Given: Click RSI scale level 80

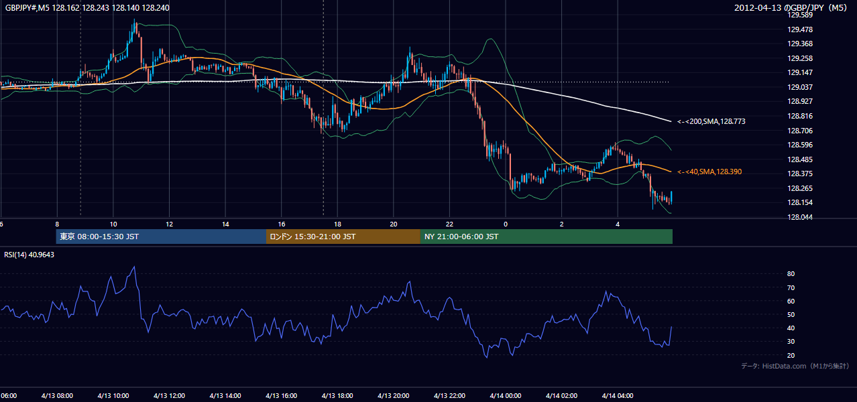Looking at the screenshot, I should click(791, 274).
